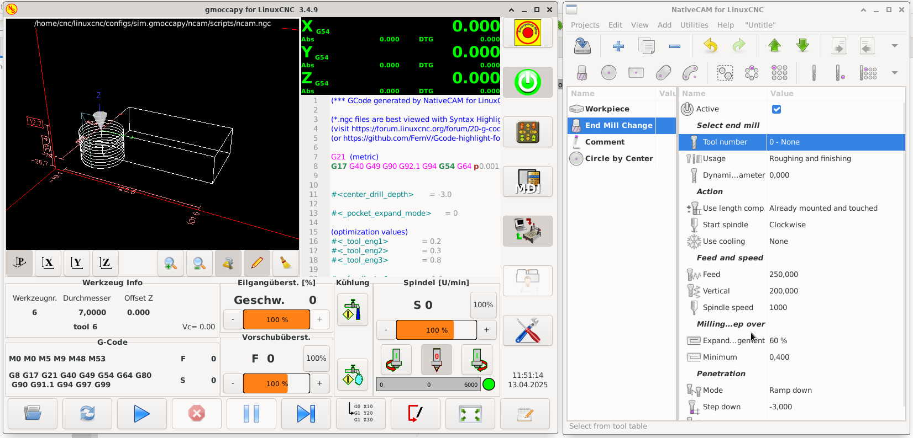Switch to auto mode in gmoccapy
Image resolution: width=913 pixels, height=438 pixels.
point(528,231)
